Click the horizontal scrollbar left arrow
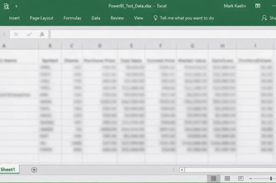276x183 pixels. click(x=182, y=170)
